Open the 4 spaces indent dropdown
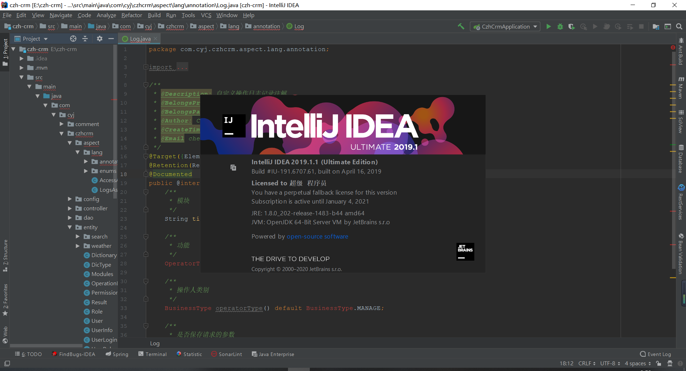This screenshot has width=686, height=371. click(638, 364)
